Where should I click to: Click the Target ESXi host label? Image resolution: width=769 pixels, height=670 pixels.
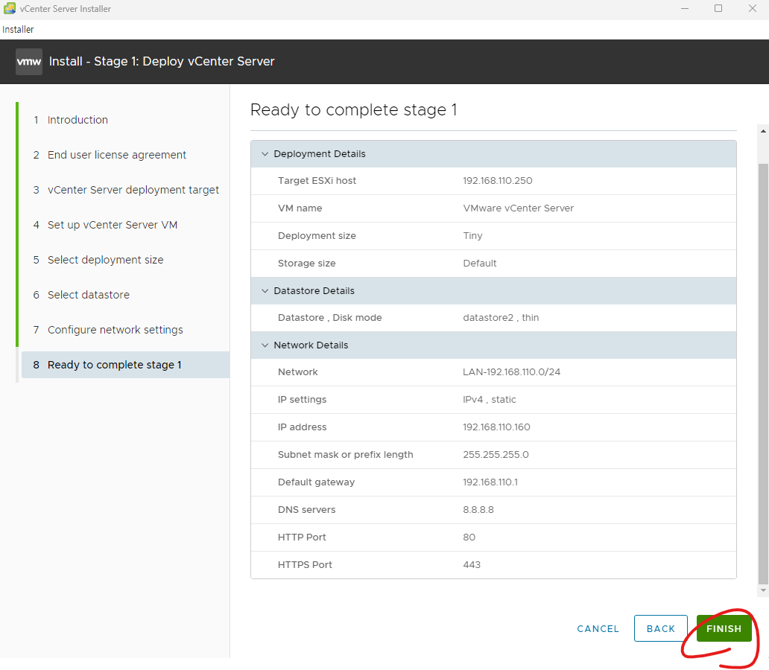click(x=317, y=181)
